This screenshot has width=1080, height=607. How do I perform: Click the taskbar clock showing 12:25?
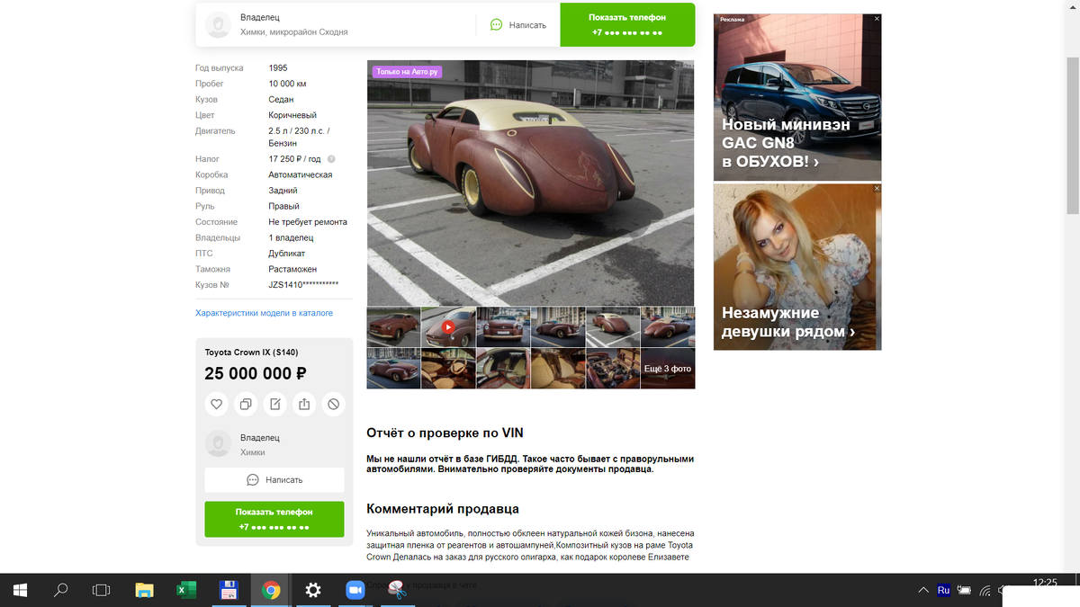point(1046,583)
